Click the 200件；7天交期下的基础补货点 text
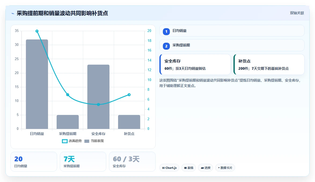Screen dimensions: 315x182 pyautogui.click(x=263, y=68)
